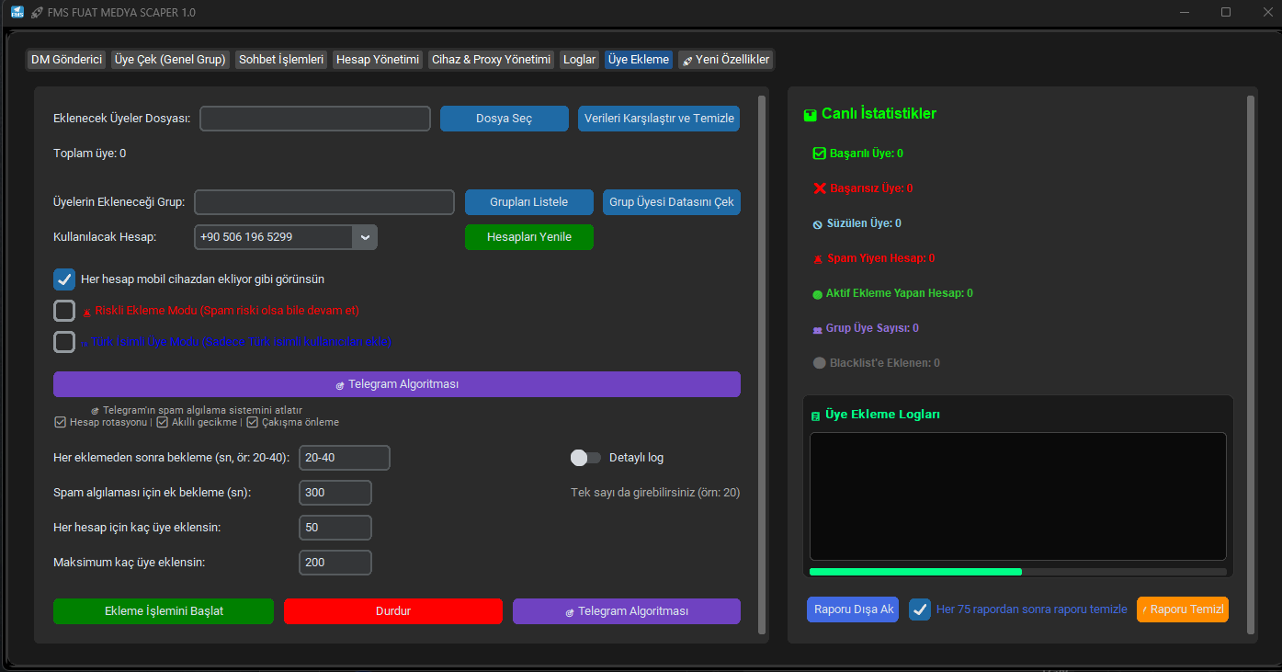
Task: Open the DM Gönderici tab
Action: pos(65,59)
